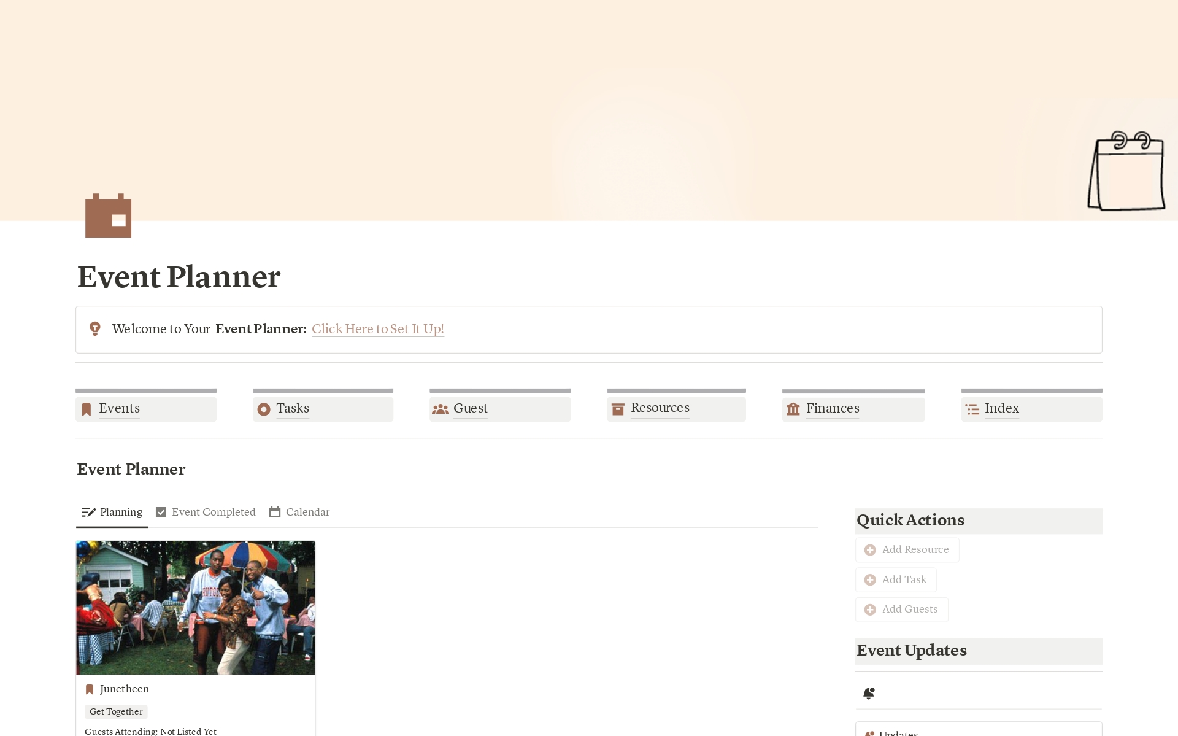The height and width of the screenshot is (736, 1178).
Task: Toggle Event Completed checkbox view
Action: tap(205, 512)
